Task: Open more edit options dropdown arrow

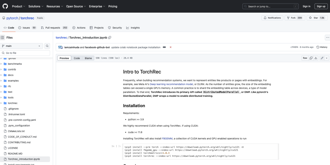Action: click(x=327, y=58)
